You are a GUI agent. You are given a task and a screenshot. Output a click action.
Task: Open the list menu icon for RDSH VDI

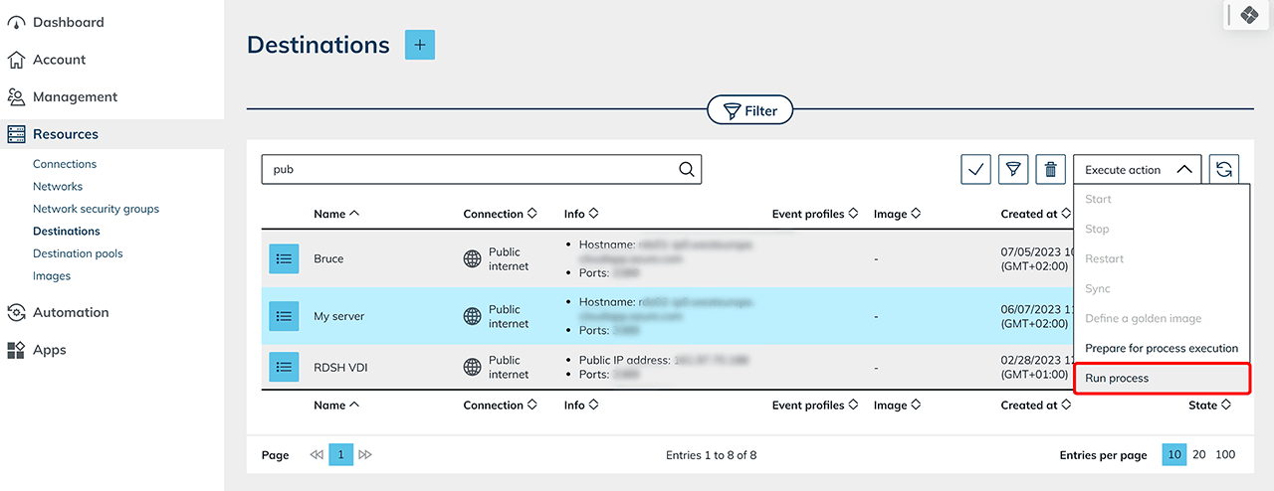[284, 367]
